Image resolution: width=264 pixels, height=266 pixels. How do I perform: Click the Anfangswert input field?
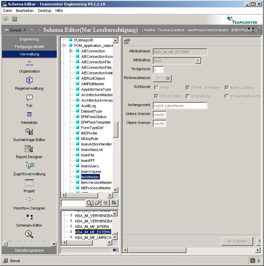pos(180,106)
